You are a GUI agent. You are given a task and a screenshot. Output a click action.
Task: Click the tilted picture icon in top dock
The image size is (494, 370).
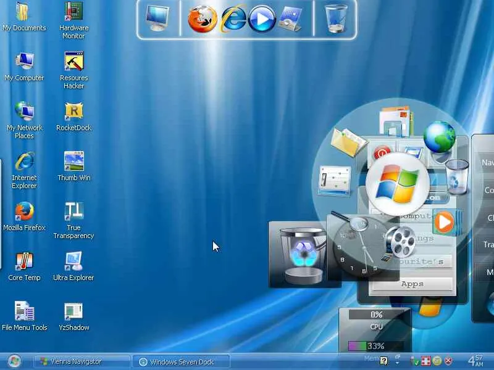pos(290,19)
